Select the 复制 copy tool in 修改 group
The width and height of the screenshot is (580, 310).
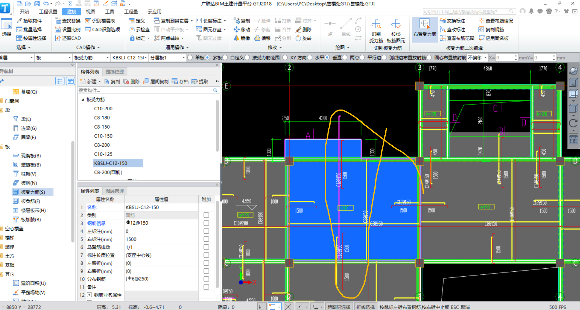point(242,21)
